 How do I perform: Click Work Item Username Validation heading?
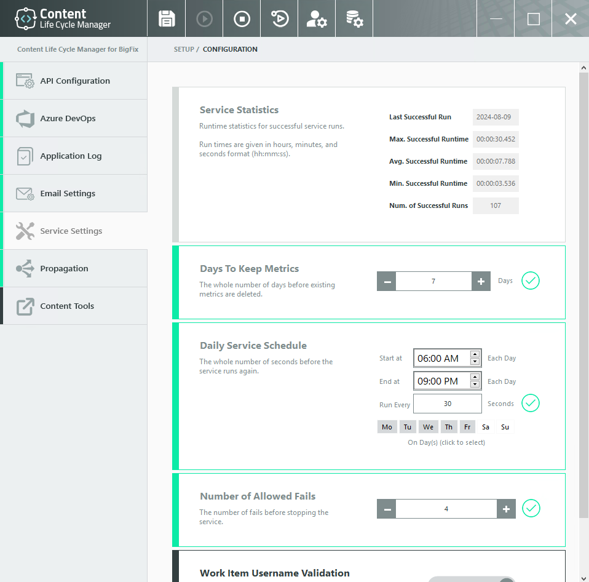click(x=275, y=573)
